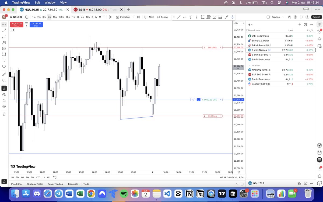This screenshot has width=323, height=202.
Task: Select the trend line tool in left sidebar
Action: pyautogui.click(x=4, y=30)
